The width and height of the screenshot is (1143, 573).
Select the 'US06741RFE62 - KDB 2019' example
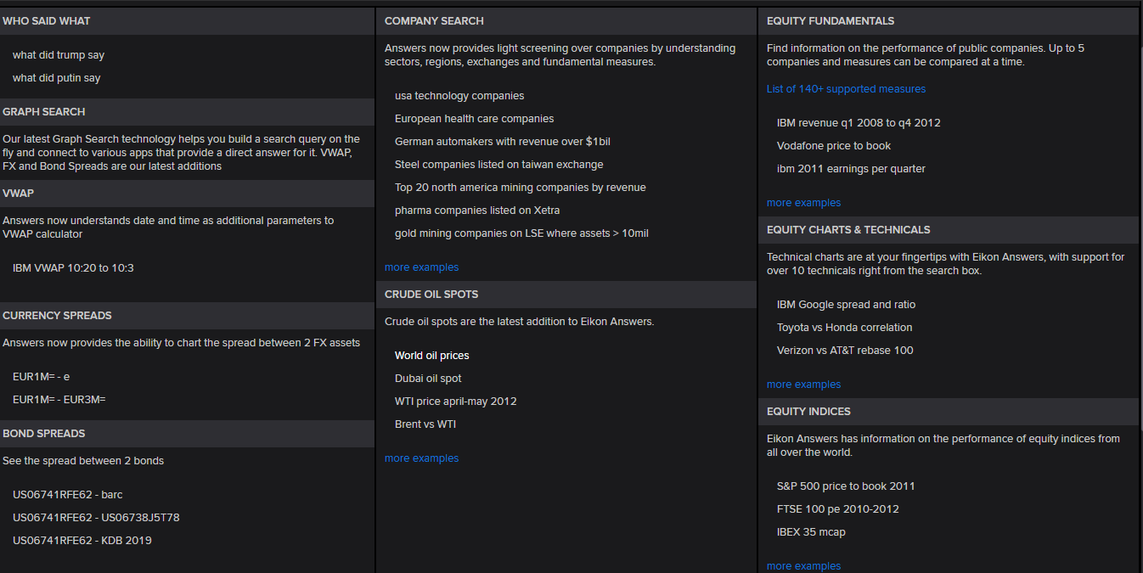pyautogui.click(x=82, y=541)
